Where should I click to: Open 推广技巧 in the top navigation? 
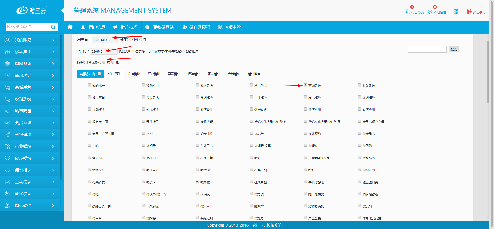click(126, 27)
